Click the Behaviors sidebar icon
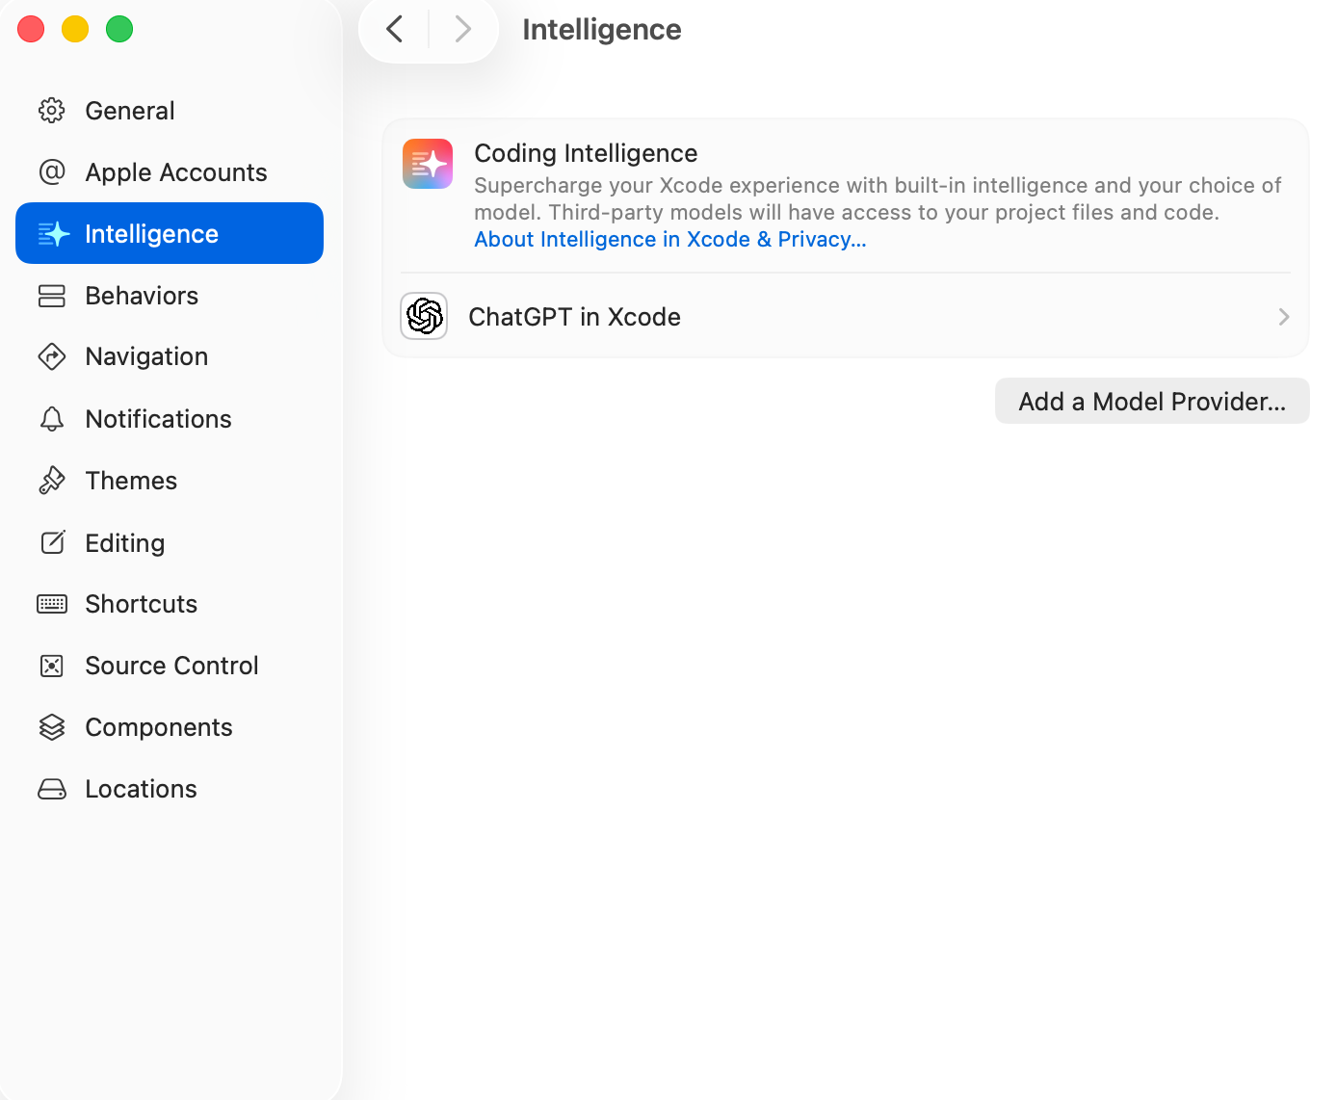1337x1100 pixels. pyautogui.click(x=52, y=296)
